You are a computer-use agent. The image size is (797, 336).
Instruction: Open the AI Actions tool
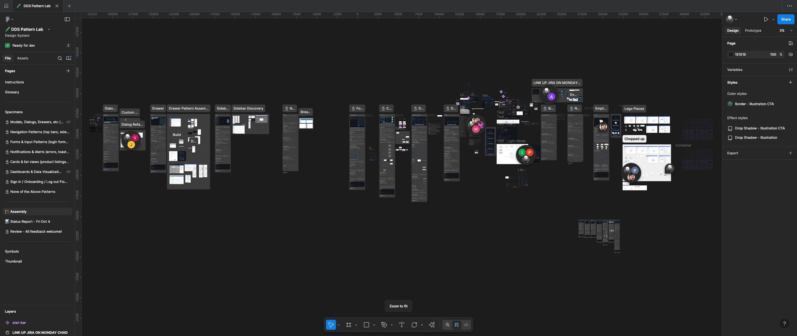[x=432, y=325]
